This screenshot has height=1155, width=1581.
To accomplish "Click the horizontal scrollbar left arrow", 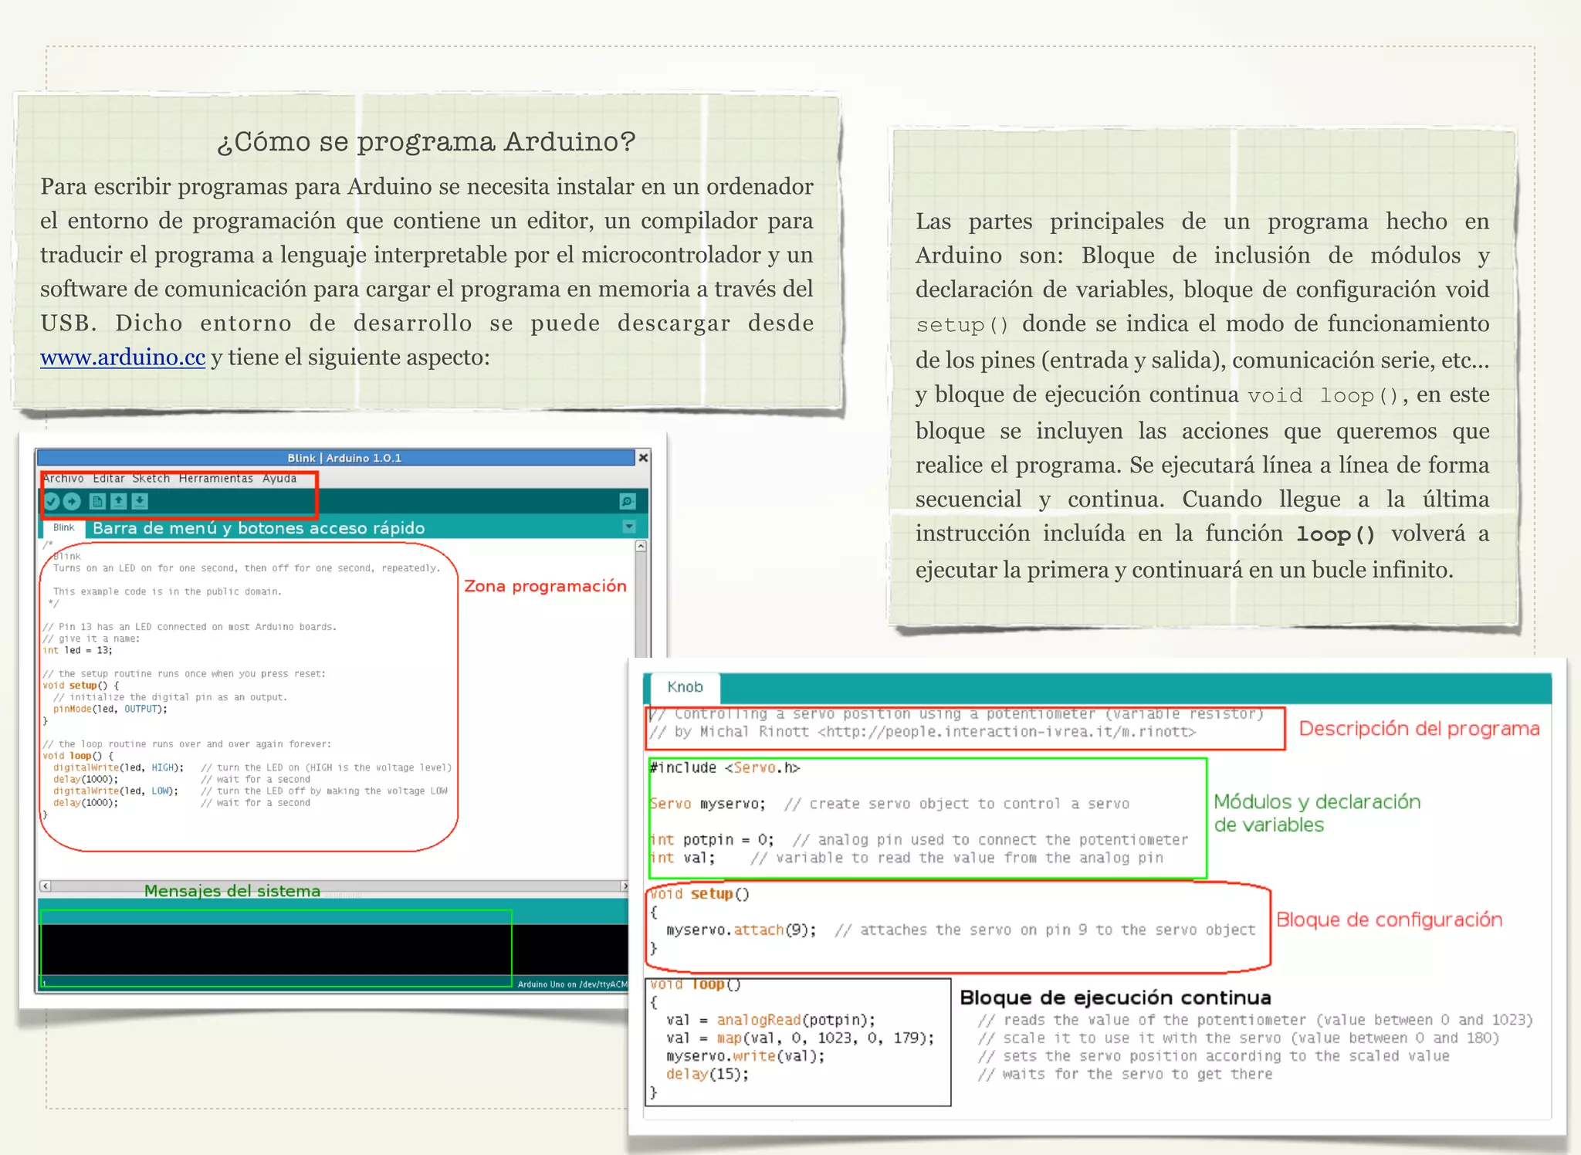I will point(45,886).
